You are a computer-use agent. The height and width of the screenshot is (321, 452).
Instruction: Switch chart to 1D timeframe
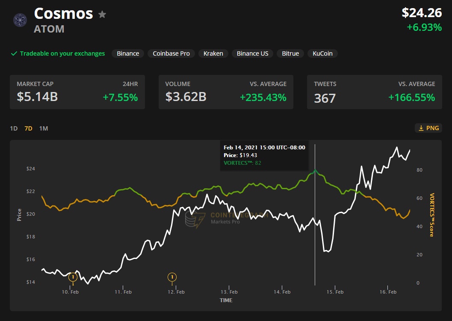point(14,128)
